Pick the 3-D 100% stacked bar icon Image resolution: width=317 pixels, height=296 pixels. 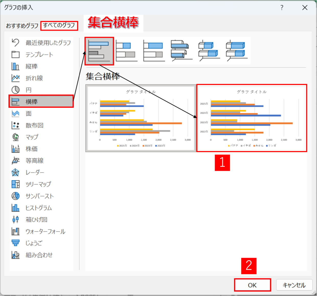pyautogui.click(x=237, y=51)
